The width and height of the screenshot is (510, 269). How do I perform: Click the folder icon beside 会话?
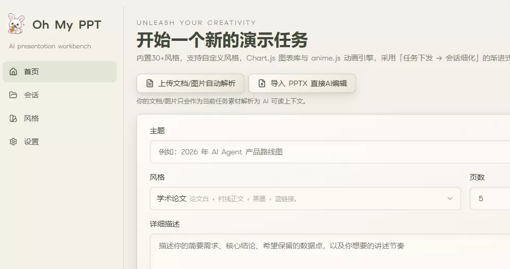(x=13, y=95)
